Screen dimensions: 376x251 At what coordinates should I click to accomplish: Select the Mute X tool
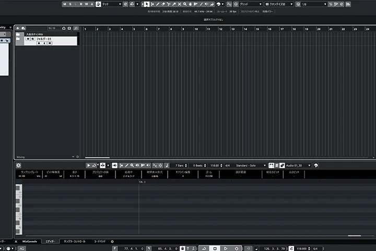pos(179,4)
